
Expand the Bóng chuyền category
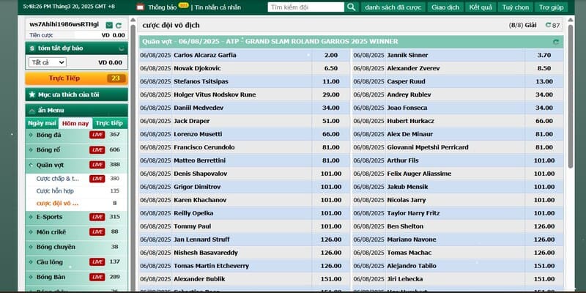tap(31, 247)
